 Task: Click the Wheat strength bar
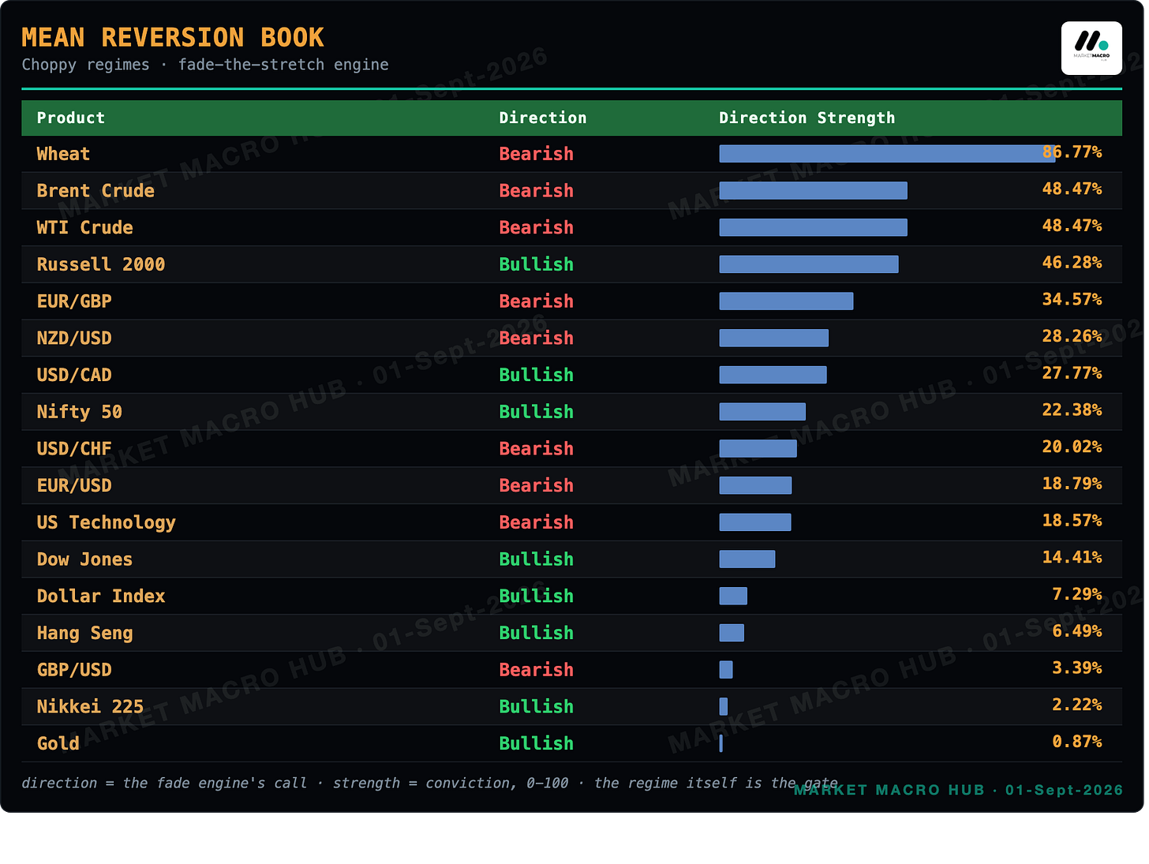pyautogui.click(x=887, y=154)
